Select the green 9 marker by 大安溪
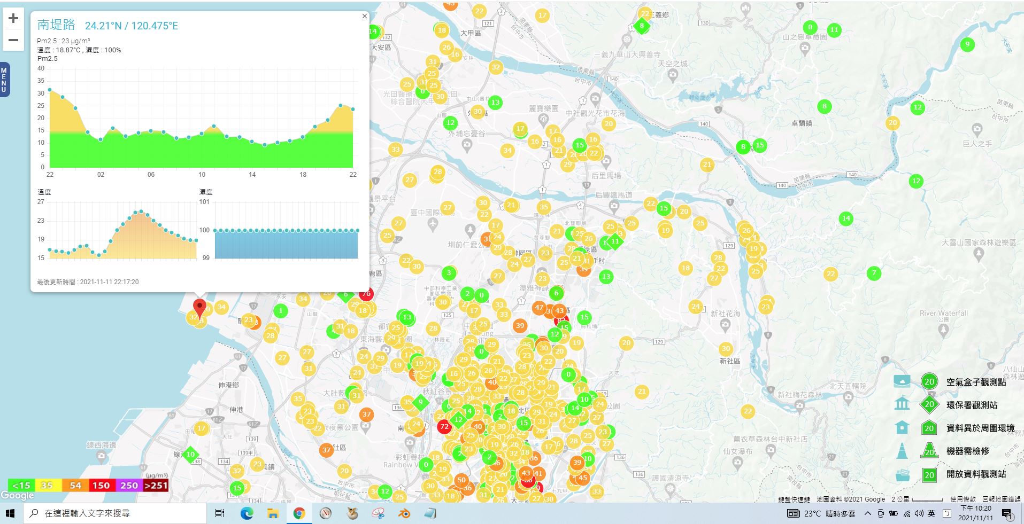This screenshot has width=1024, height=524. (x=967, y=44)
